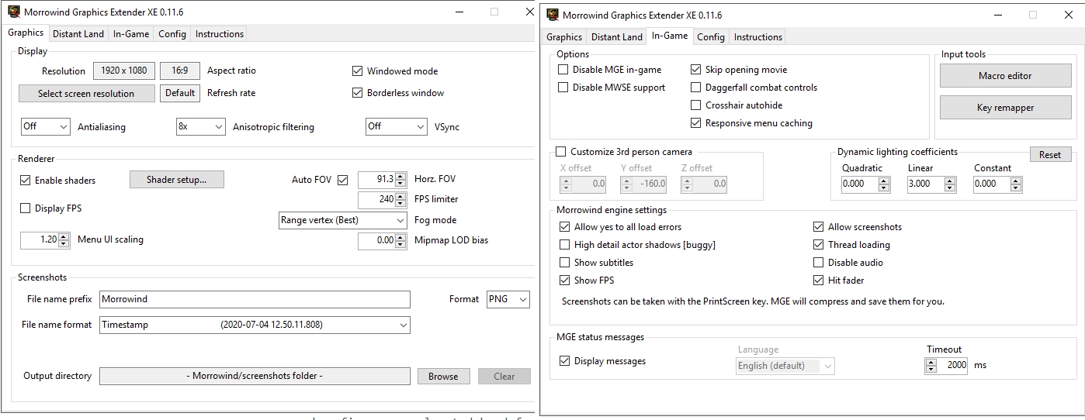Click the MGE XE icon in right window title bar
Image resolution: width=1085 pixels, height=420 pixels.
point(552,15)
